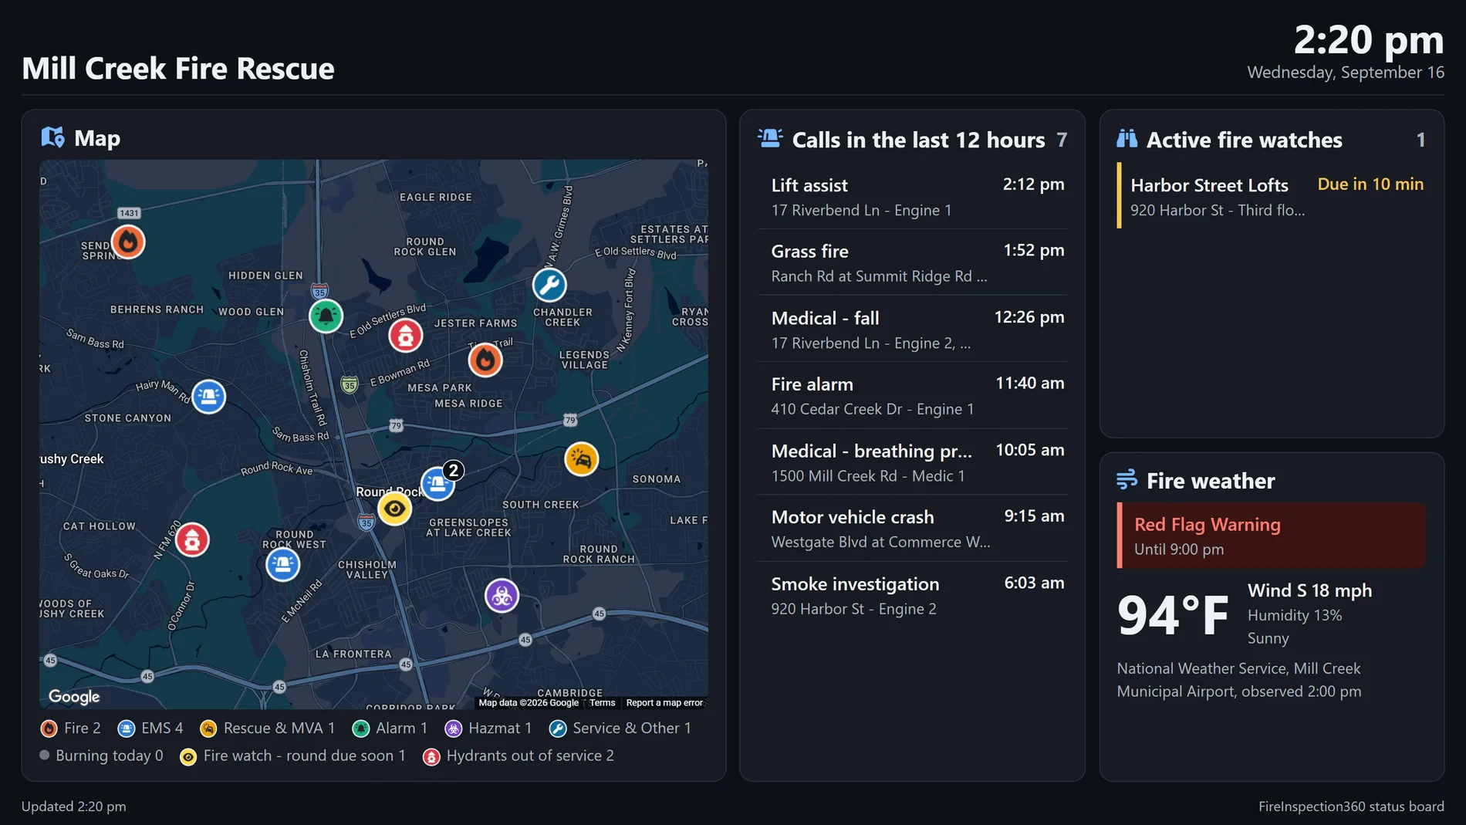Click the EMS marker near Stone Canyon
Image resolution: width=1466 pixels, height=825 pixels.
tap(208, 397)
